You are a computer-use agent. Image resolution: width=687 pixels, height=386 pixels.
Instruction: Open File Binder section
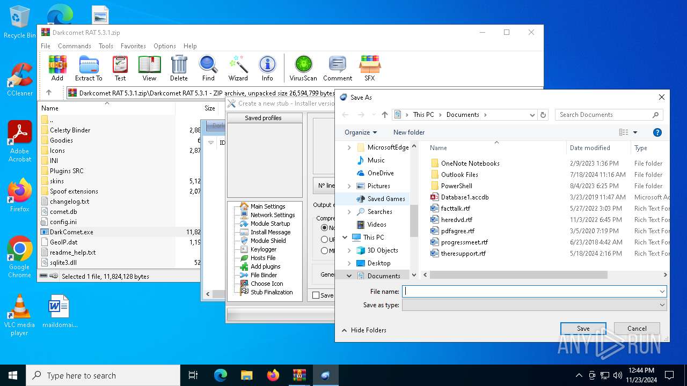point(264,275)
